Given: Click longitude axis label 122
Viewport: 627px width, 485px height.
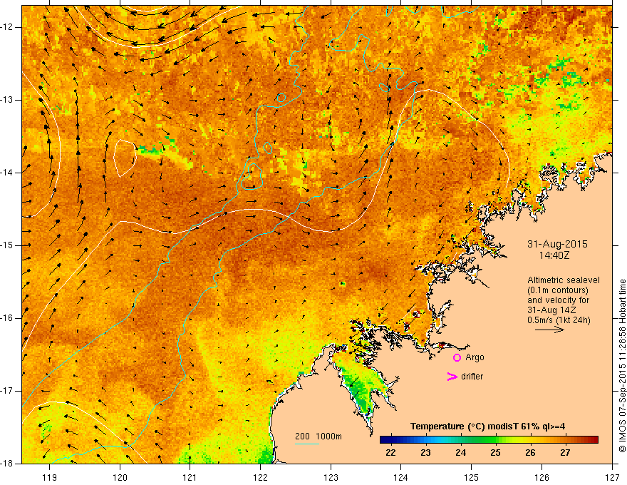Looking at the screenshot, I should pos(260,477).
